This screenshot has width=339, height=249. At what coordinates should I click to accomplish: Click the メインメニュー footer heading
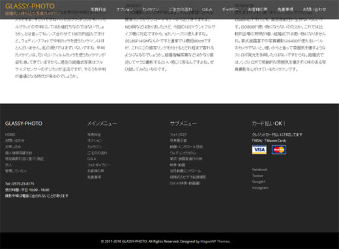tap(102, 124)
